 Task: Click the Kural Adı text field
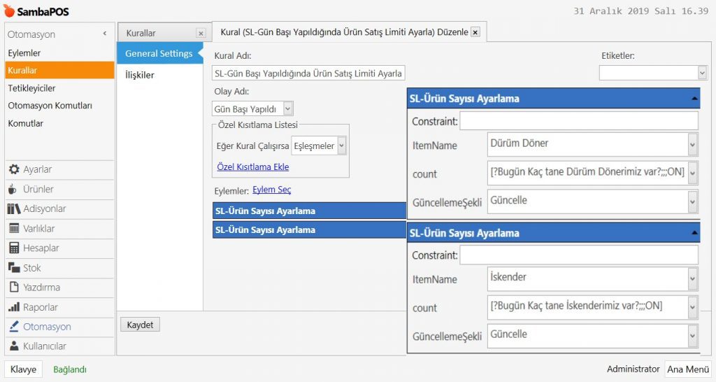point(308,73)
